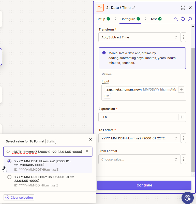Click the search icon in the step panel

point(190,19)
